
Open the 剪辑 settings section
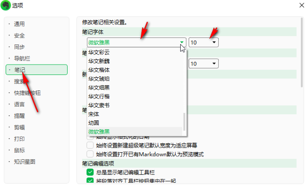click(19, 127)
